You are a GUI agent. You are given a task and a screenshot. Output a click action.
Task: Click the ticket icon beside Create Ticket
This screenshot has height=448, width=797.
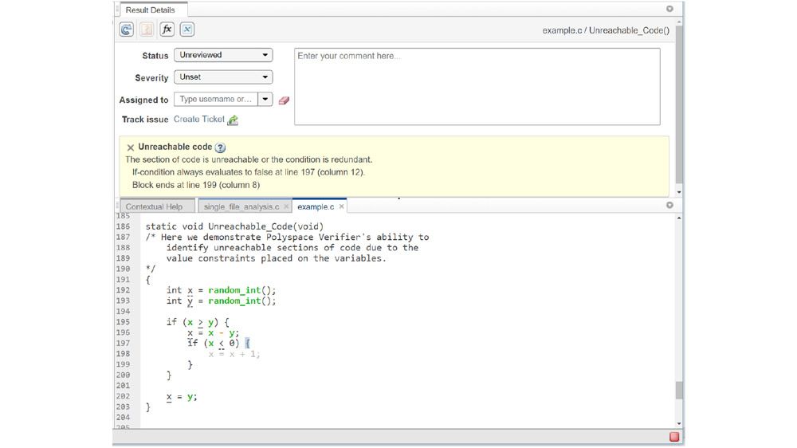[x=233, y=120]
